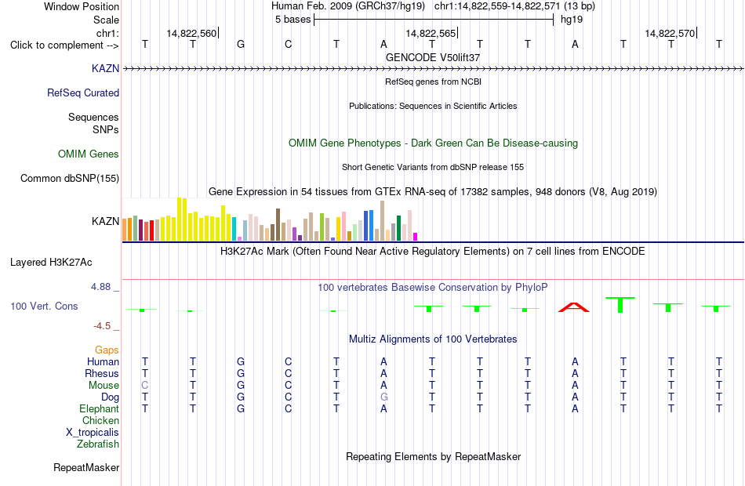Viewport: 745px width, 486px height.
Task: Click 'Short Genetic Variants from dbSNP release 155'
Action: click(433, 167)
